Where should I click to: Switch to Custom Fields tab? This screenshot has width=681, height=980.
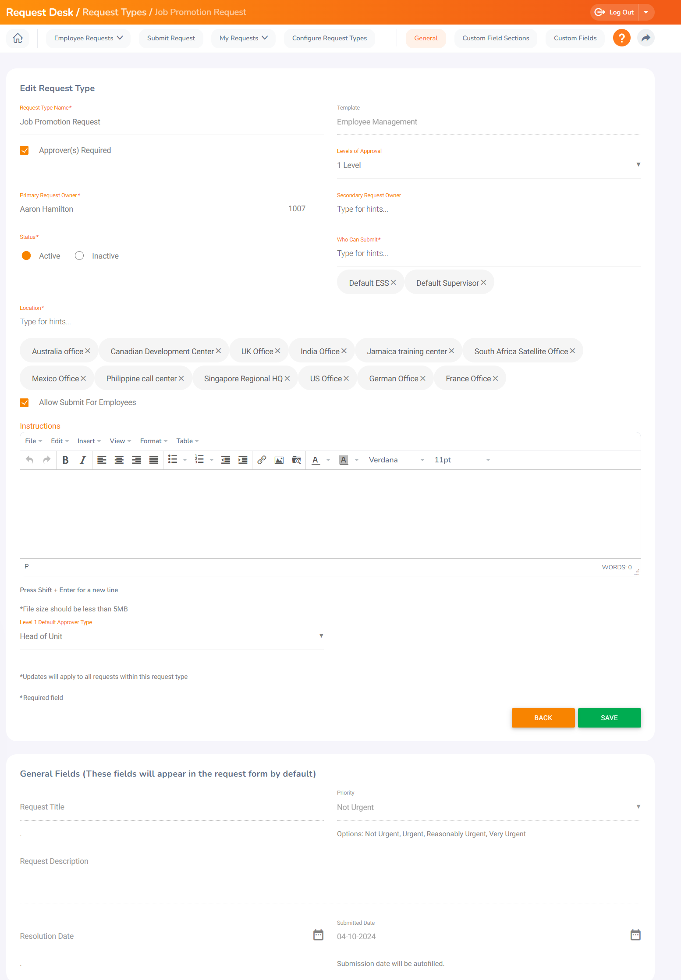coord(575,38)
